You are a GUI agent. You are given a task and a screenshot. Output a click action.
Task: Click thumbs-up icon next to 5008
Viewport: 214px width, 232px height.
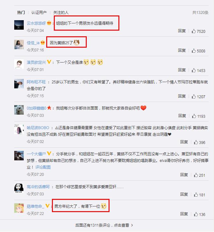point(193,51)
